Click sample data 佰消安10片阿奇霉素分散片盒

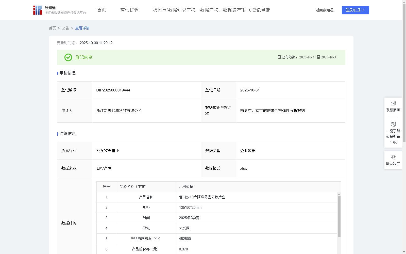click(x=202, y=197)
